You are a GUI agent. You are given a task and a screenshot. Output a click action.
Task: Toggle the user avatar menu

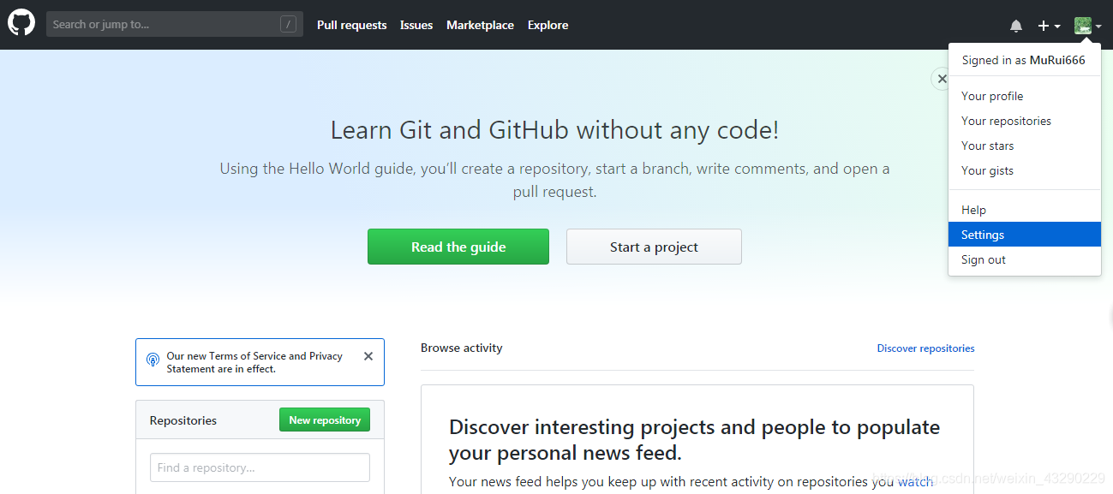coord(1088,26)
